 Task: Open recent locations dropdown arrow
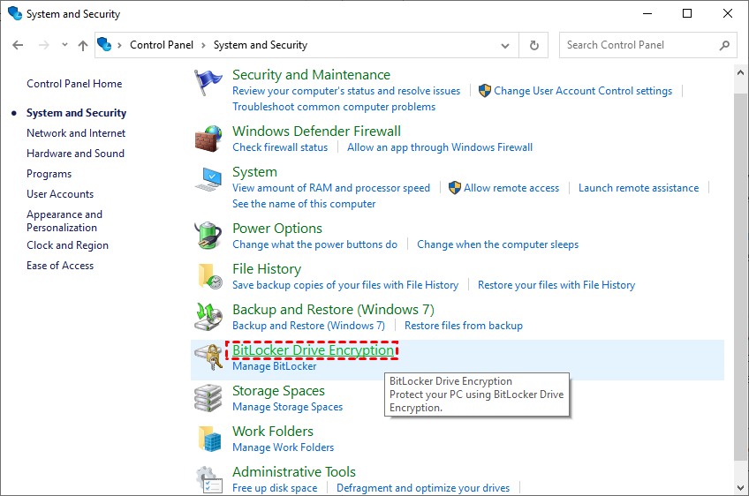point(64,45)
